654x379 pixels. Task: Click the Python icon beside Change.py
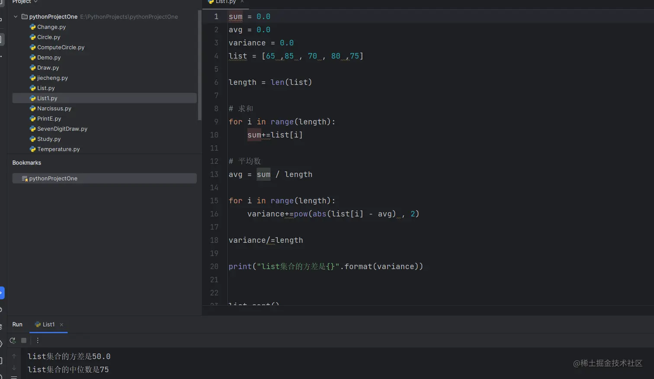32,27
